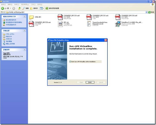Click the Back button in VirtualBox Setup
Image resolution: width=156 pixels, height=125 pixels.
[x=81, y=82]
